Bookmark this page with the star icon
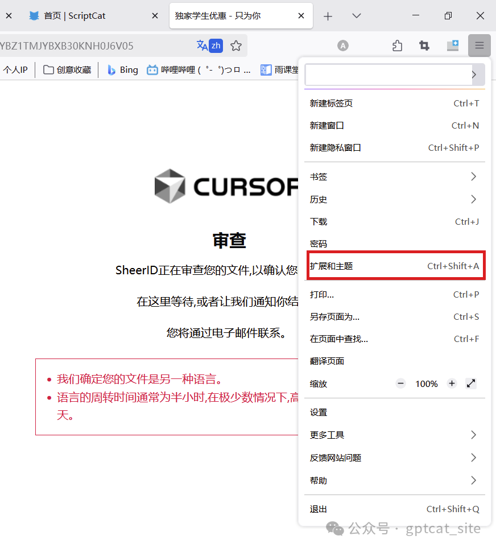The image size is (496, 548). tap(236, 46)
